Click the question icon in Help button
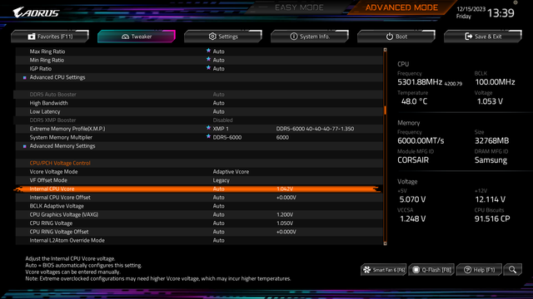This screenshot has width=533, height=299. tap(467, 270)
